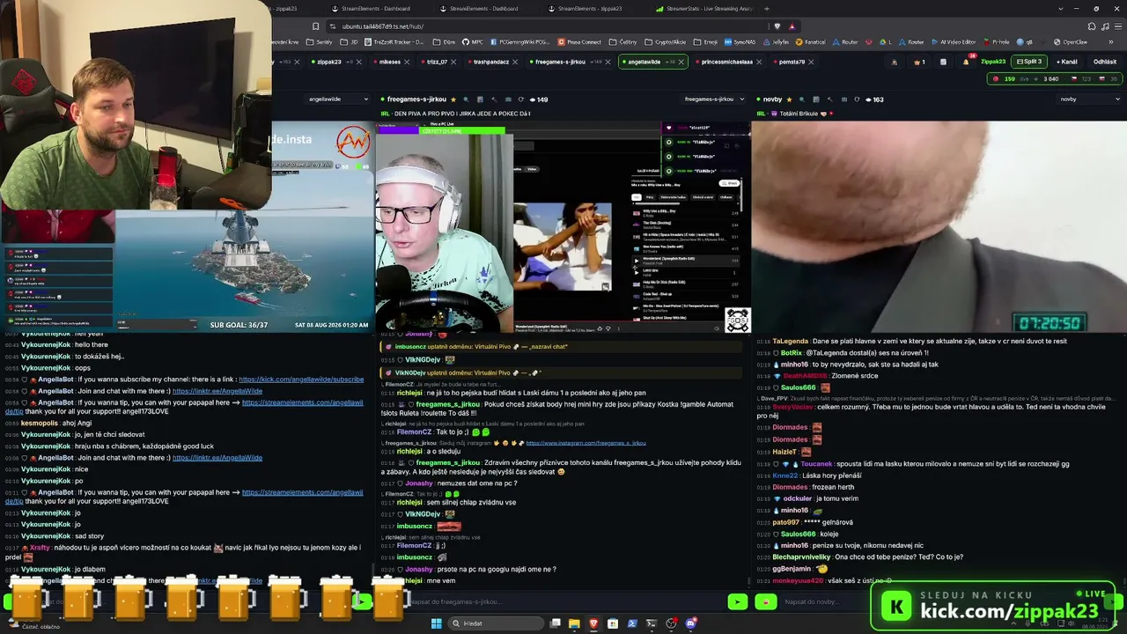The image size is (1127, 634).
Task: Refresh the novby stream
Action: click(x=858, y=100)
